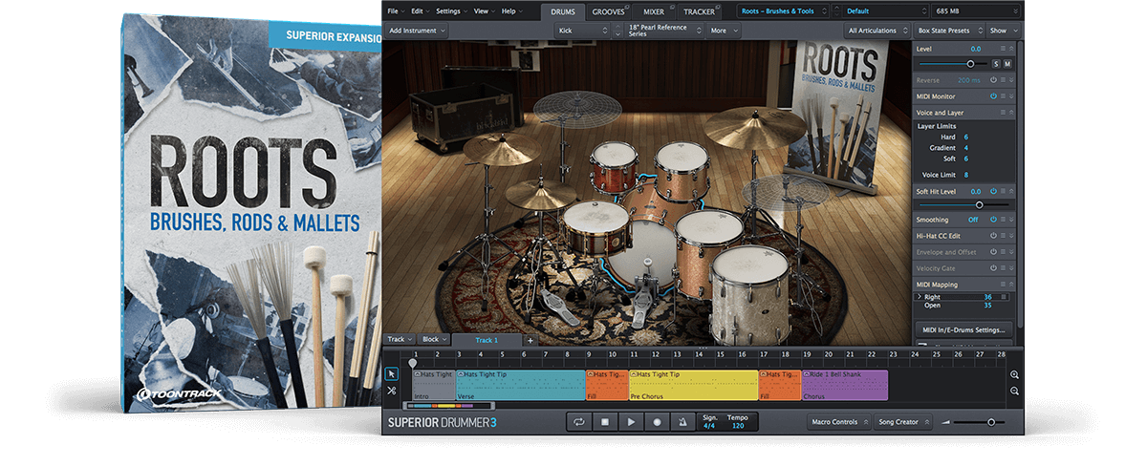The width and height of the screenshot is (1147, 466).
Task: Adjust the Soft Hit Level slider
Action: 963,204
